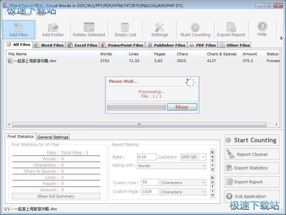Click the Add Folder toolbar icon
The image size is (286, 215).
(53, 29)
